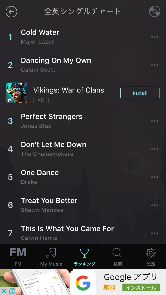166x295 pixels.
Task: Open options for Don't Let Me Down
Action: pyautogui.click(x=155, y=149)
